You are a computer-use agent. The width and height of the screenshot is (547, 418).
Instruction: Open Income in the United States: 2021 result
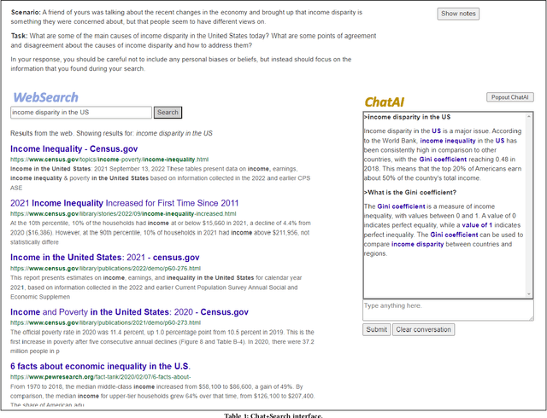pyautogui.click(x=104, y=257)
